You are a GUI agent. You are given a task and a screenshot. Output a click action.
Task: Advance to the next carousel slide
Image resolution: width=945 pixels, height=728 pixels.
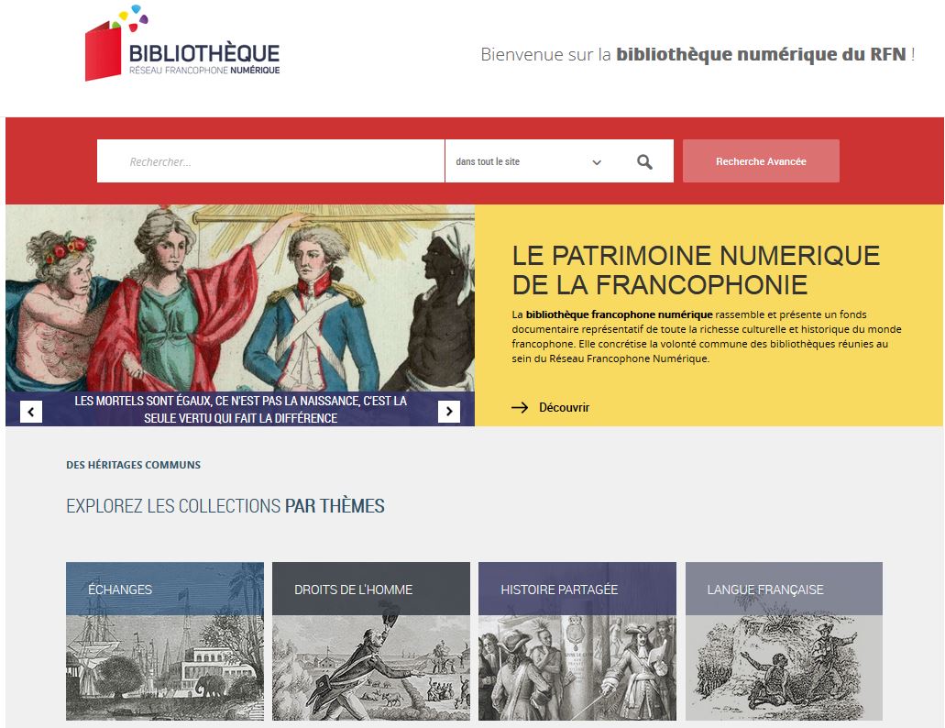[x=448, y=412]
